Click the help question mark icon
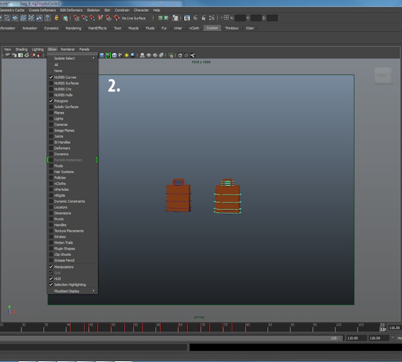The image size is (402, 362). (47, 18)
